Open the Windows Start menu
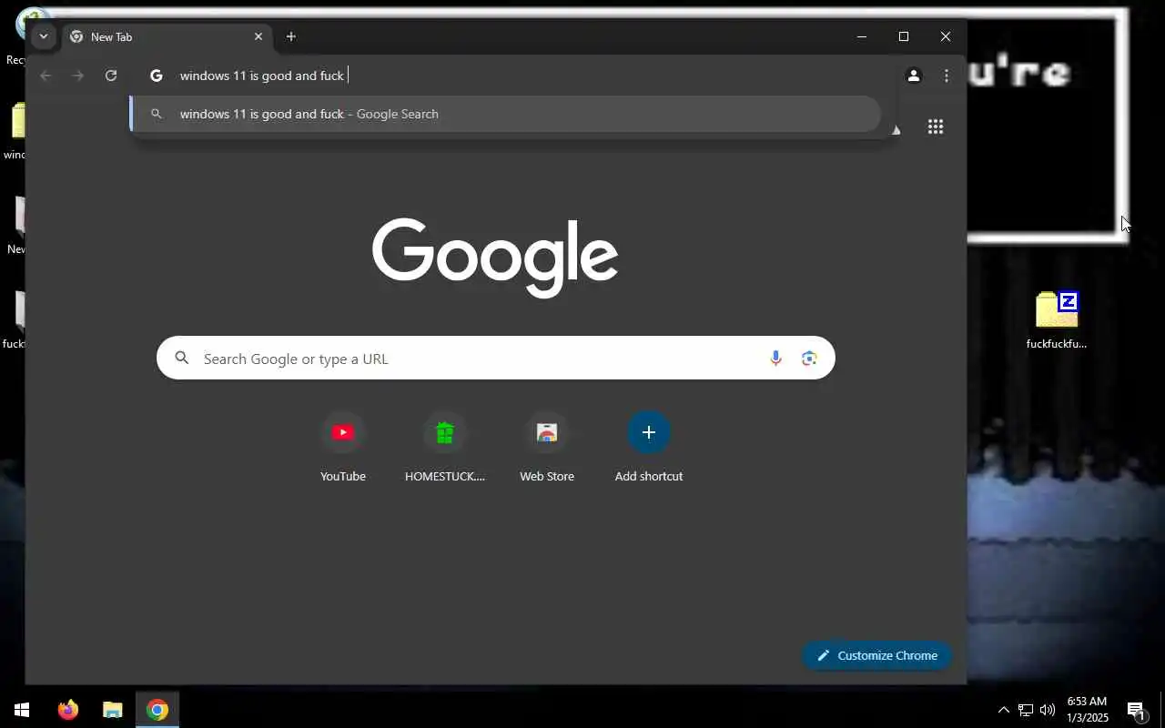Image resolution: width=1165 pixels, height=728 pixels. point(22,710)
